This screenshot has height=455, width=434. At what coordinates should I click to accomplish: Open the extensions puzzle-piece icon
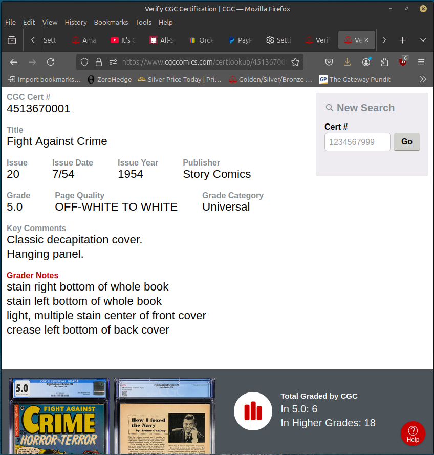click(384, 61)
